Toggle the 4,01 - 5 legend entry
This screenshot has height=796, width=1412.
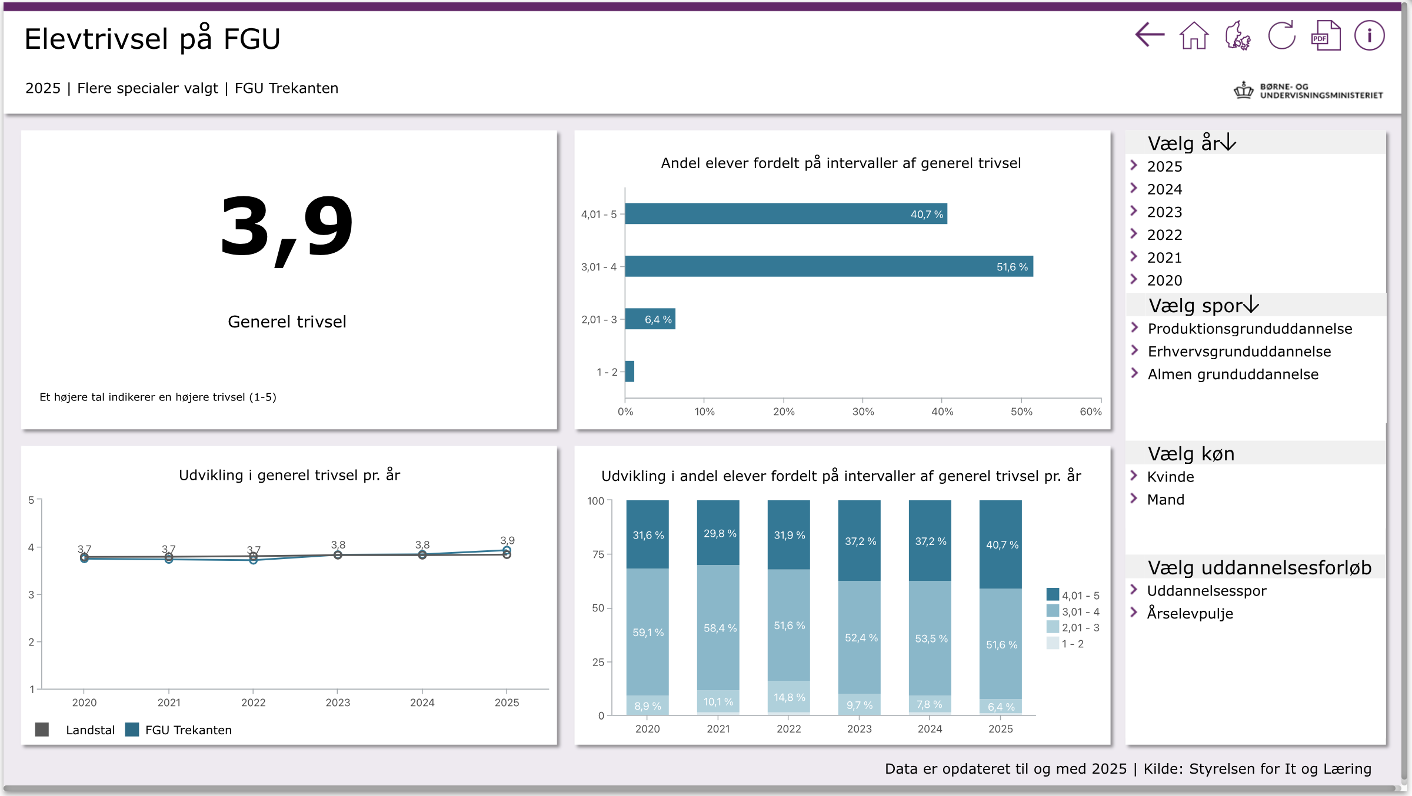click(1053, 595)
